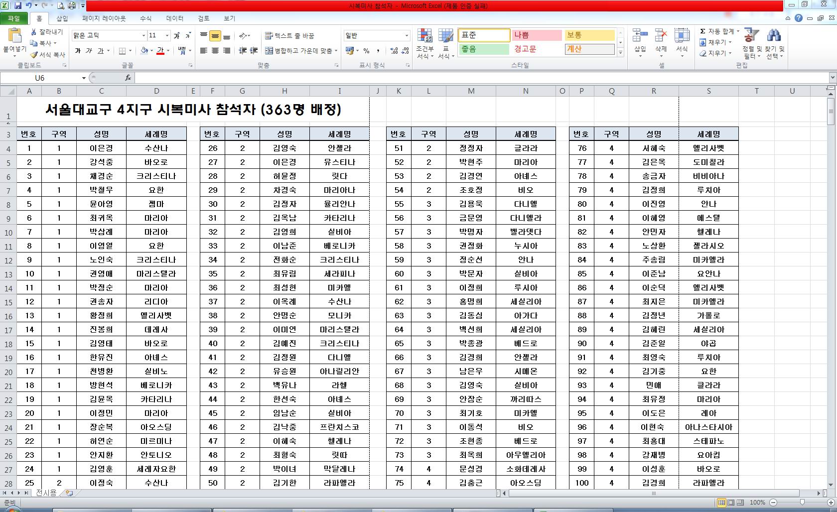Apply percent number style
Screen dimensions: 837x512
point(367,50)
